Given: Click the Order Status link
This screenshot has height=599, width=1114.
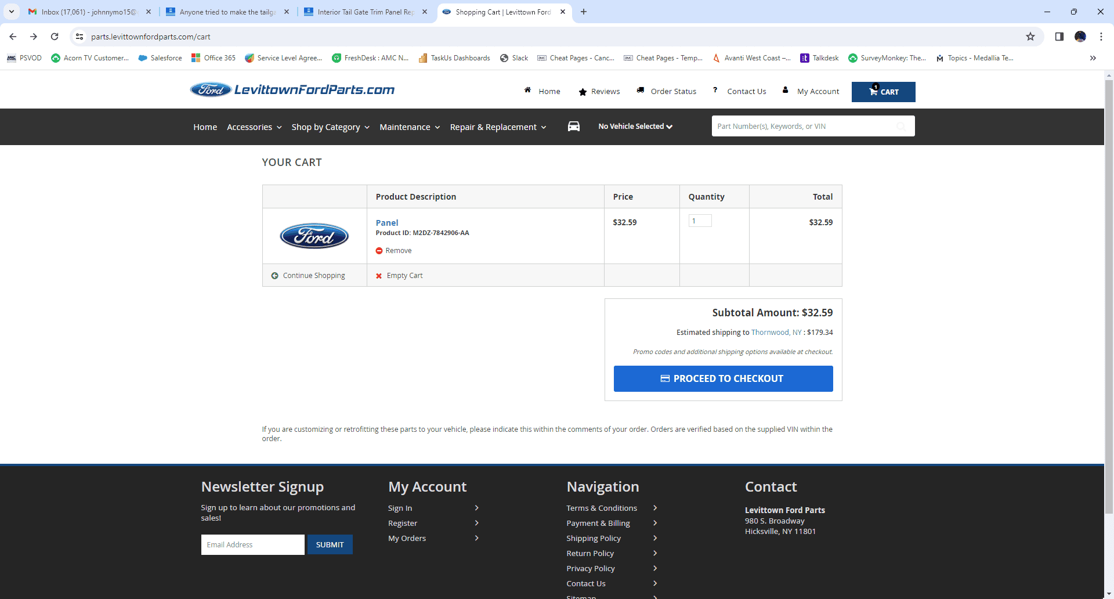Looking at the screenshot, I should [674, 92].
